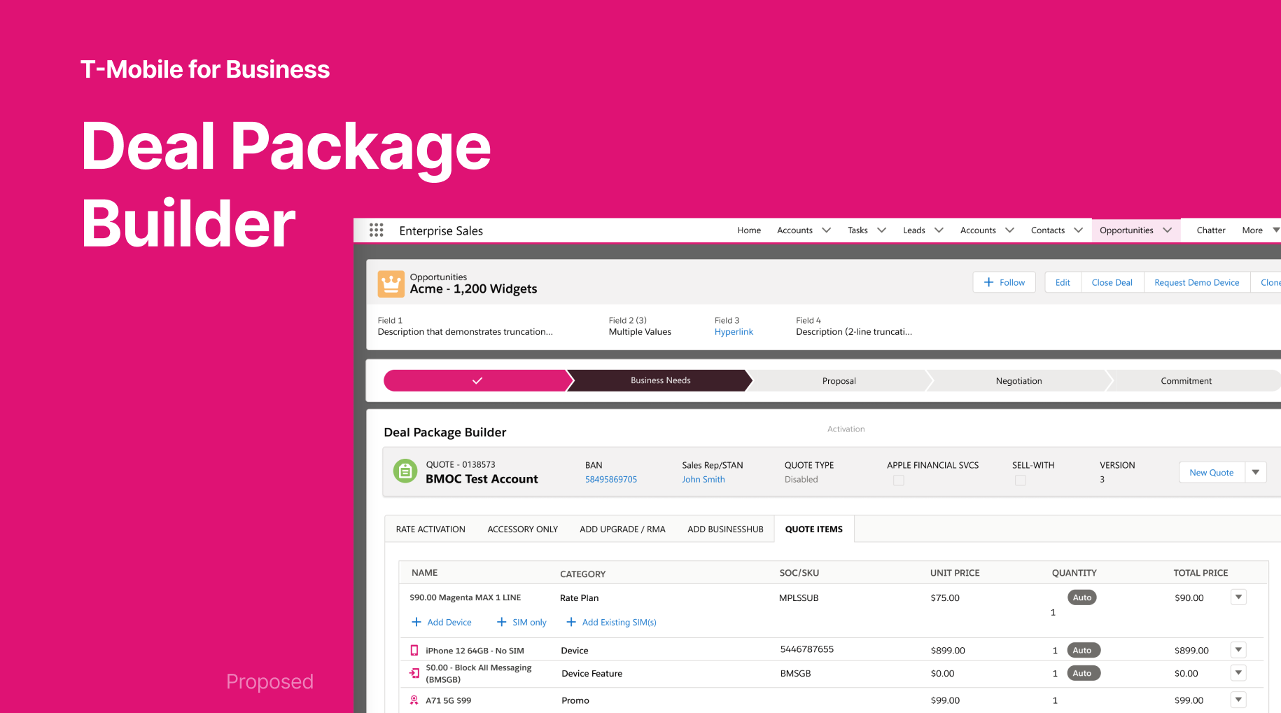Click the Follow button
The image size is (1281, 713).
click(x=1004, y=282)
